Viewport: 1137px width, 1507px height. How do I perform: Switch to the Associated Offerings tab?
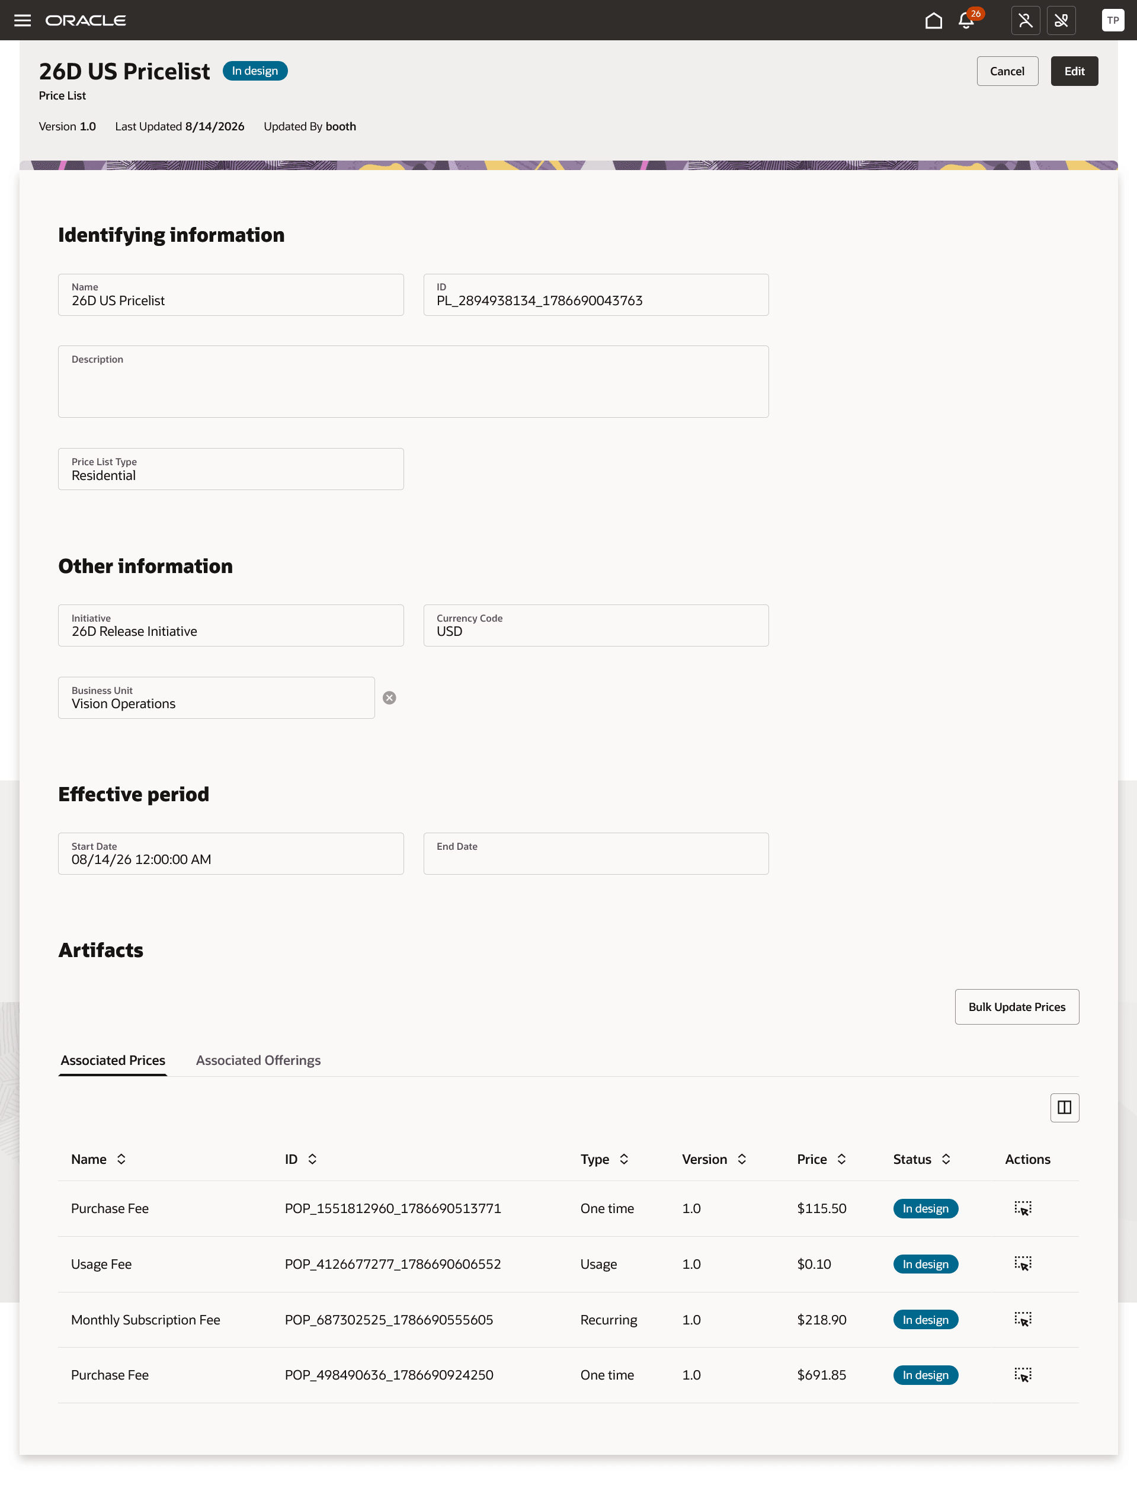[x=258, y=1061]
